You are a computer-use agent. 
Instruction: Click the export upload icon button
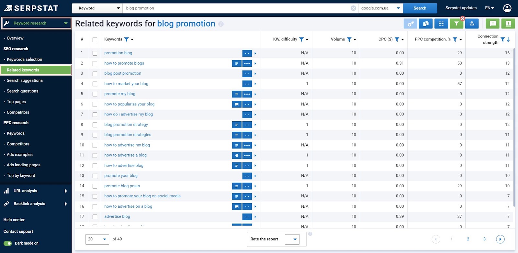pyautogui.click(x=472, y=24)
